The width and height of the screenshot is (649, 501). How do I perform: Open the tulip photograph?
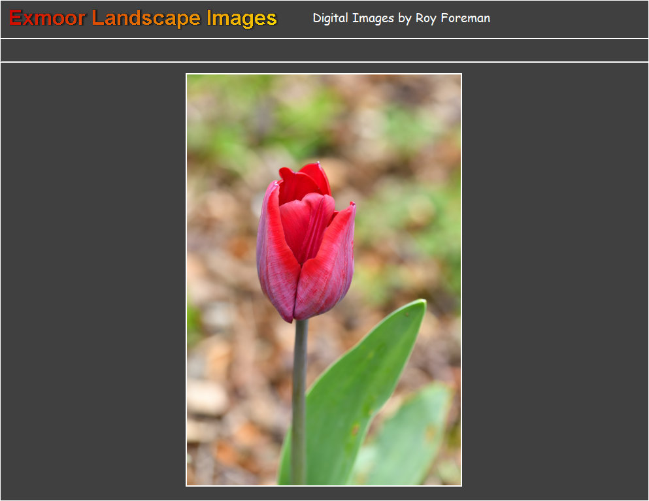click(323, 280)
